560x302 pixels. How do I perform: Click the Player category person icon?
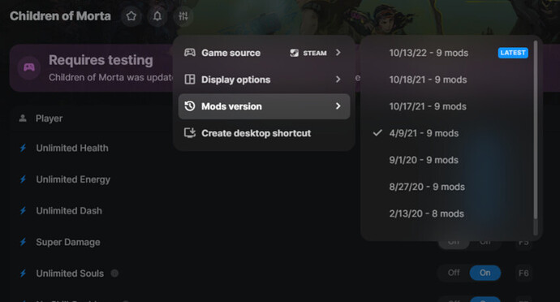(x=23, y=118)
